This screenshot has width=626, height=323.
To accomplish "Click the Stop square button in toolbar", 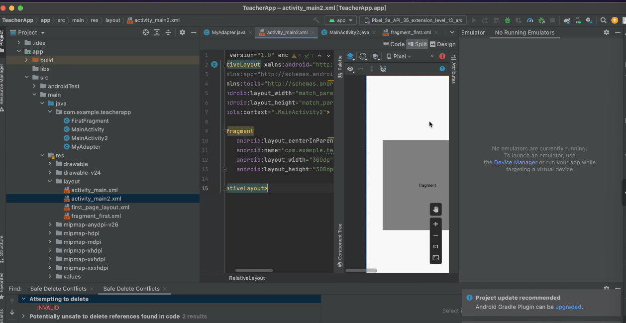I will tap(553, 20).
